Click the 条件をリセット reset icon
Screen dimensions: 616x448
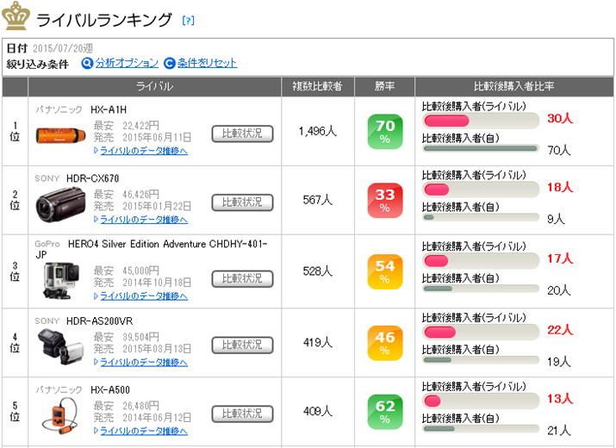[x=170, y=63]
